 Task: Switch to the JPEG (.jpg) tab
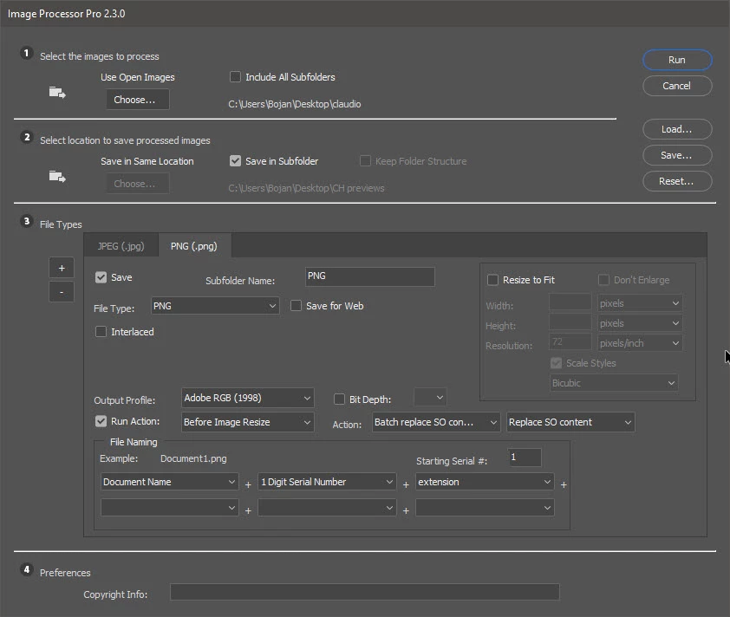(121, 246)
